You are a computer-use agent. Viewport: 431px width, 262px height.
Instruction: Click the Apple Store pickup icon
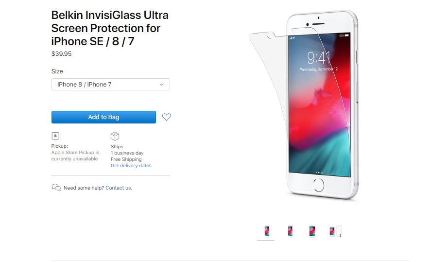55,136
